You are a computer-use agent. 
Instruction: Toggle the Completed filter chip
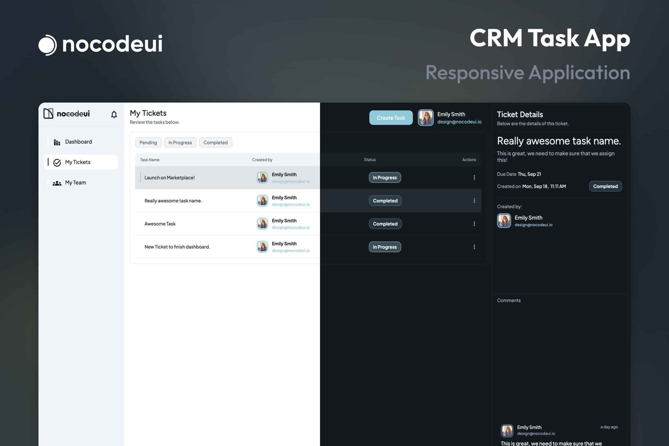pos(215,142)
